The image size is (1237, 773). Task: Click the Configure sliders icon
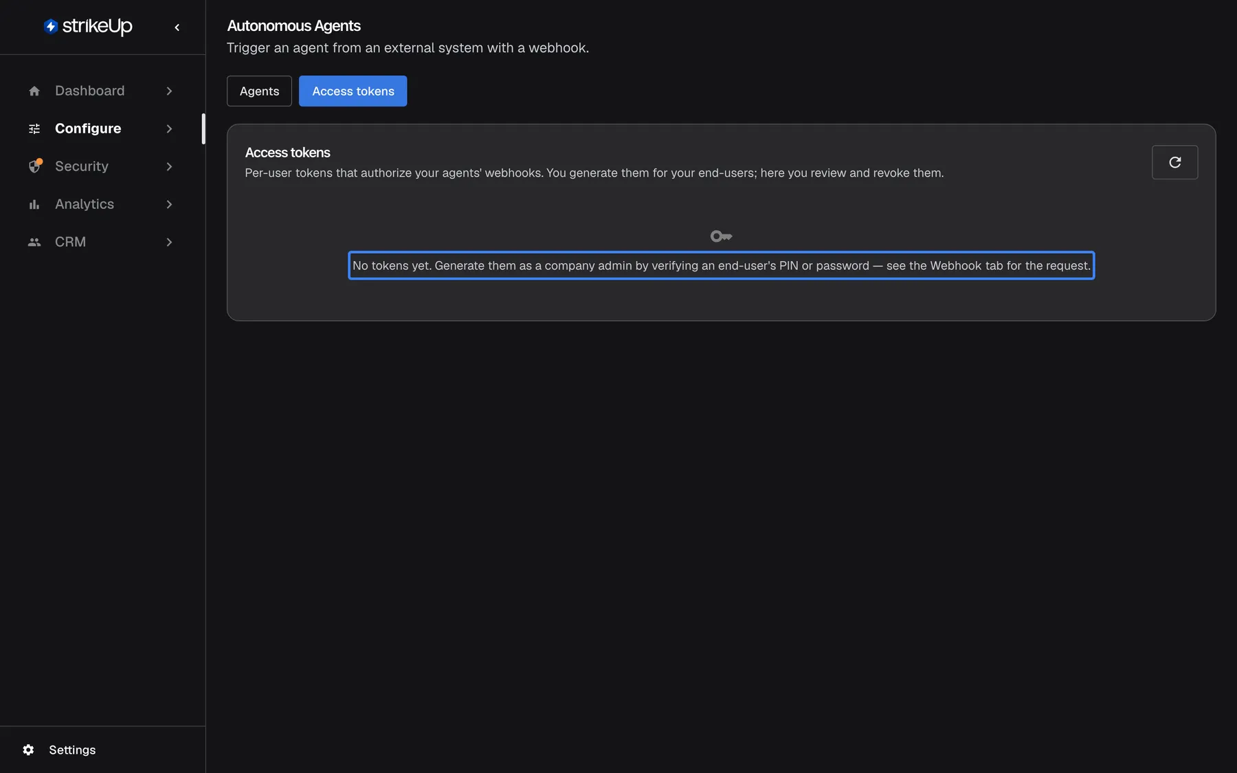pos(34,128)
